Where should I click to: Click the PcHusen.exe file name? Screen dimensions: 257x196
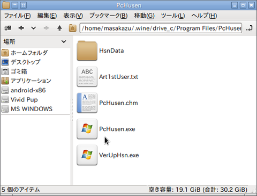[x=117, y=129]
